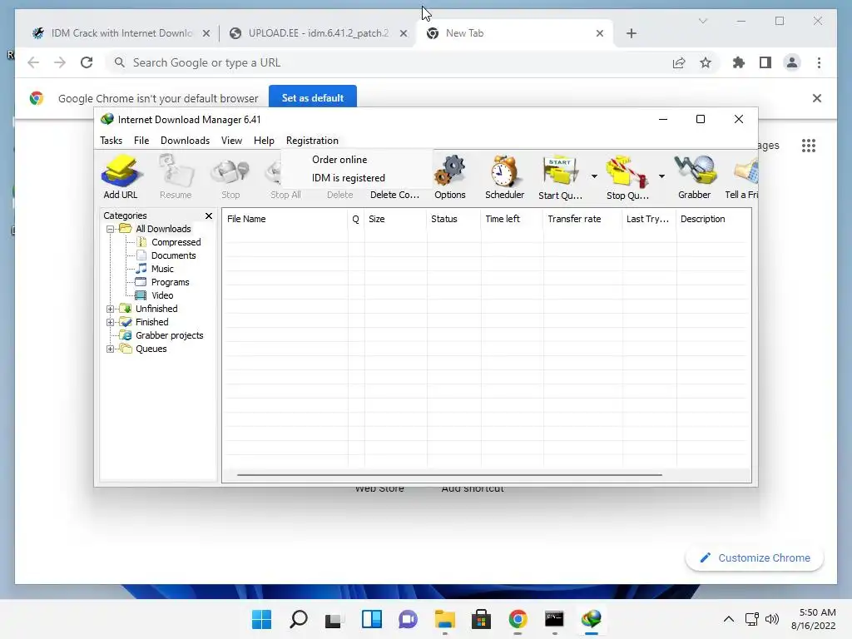Click the Stop toolbar icon
Image resolution: width=852 pixels, height=639 pixels.
pos(230,170)
